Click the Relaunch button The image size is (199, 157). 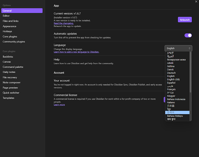coord(185,20)
